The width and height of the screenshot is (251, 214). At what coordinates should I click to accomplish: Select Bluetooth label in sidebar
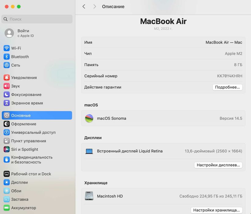pyautogui.click(x=20, y=57)
